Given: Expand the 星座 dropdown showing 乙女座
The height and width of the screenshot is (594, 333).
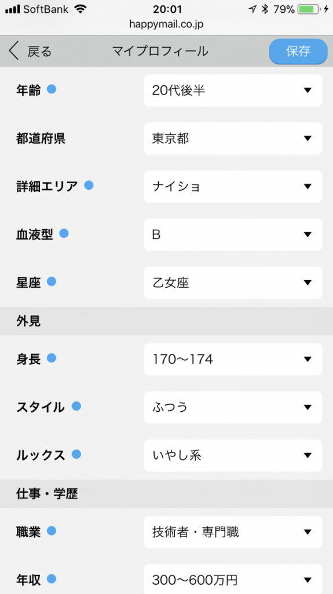Looking at the screenshot, I should [233, 282].
